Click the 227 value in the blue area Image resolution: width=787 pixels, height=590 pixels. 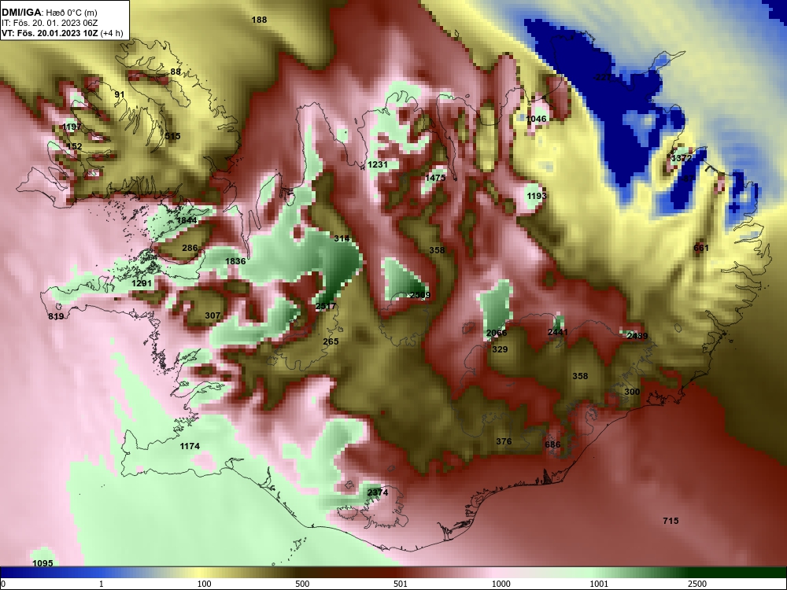click(604, 77)
